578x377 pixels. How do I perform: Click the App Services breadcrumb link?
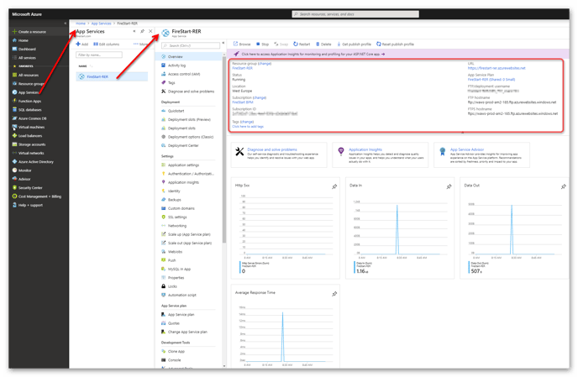101,24
